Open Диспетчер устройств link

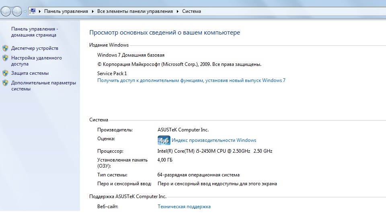click(x=35, y=48)
